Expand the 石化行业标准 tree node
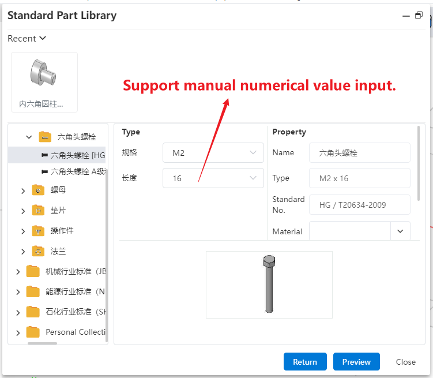433x378 pixels. (18, 312)
